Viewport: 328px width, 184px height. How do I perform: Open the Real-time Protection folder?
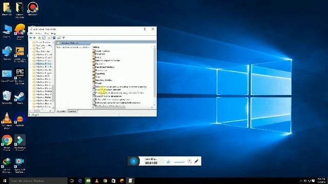point(104,67)
